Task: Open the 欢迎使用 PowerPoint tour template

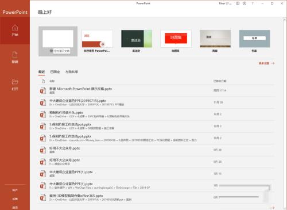Action: [97, 41]
